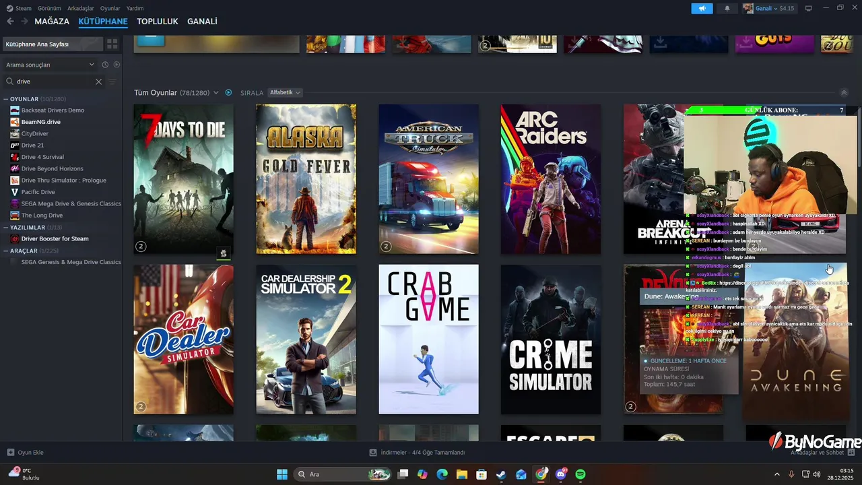Go back with the left arrow
862x485 pixels.
coord(10,22)
